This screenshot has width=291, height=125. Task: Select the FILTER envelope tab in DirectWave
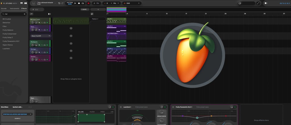92,112
